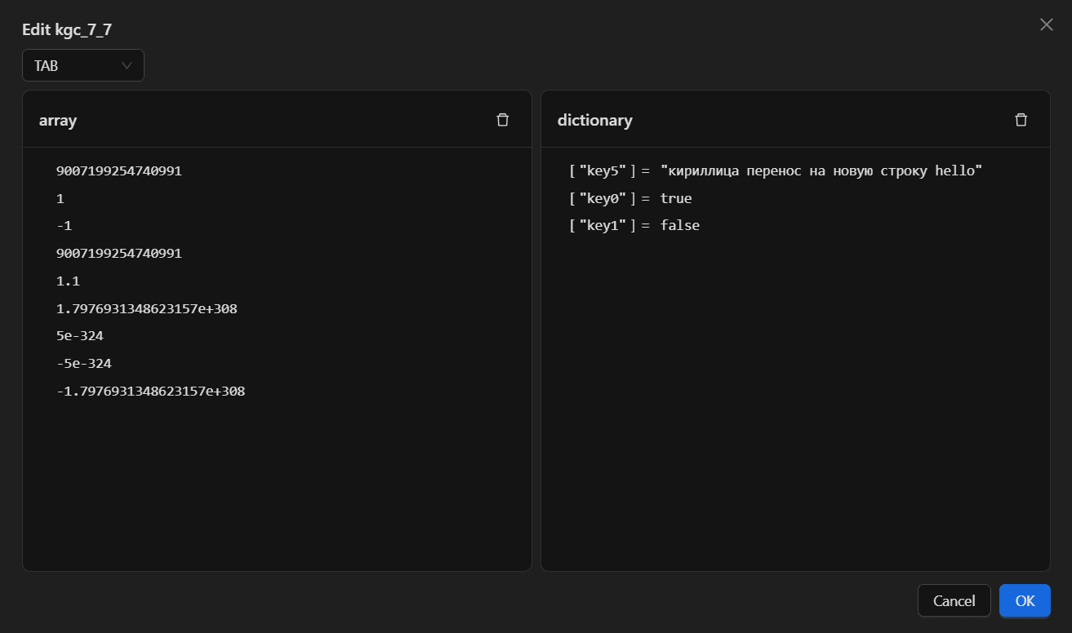Image resolution: width=1072 pixels, height=633 pixels.
Task: Click the Cyrillic string value of key5
Action: pos(821,171)
